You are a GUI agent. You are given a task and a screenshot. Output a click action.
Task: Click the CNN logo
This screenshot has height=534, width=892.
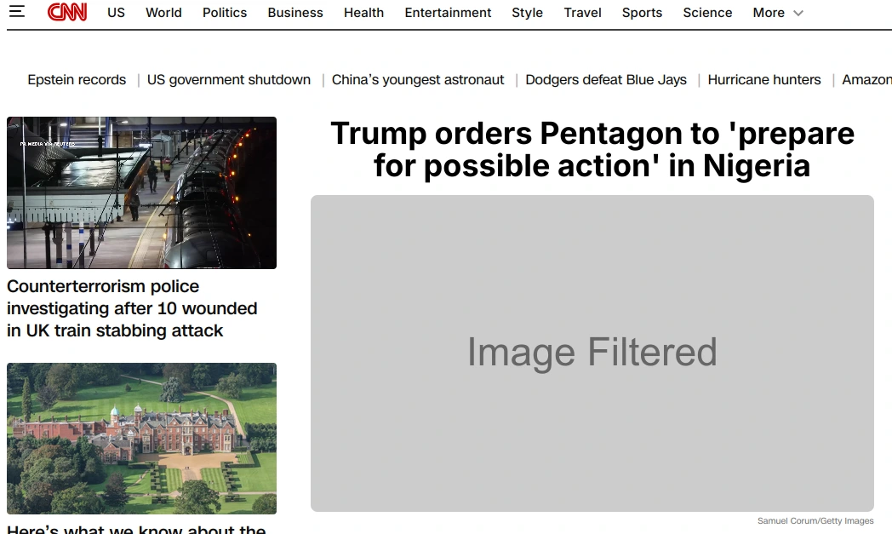click(x=67, y=12)
